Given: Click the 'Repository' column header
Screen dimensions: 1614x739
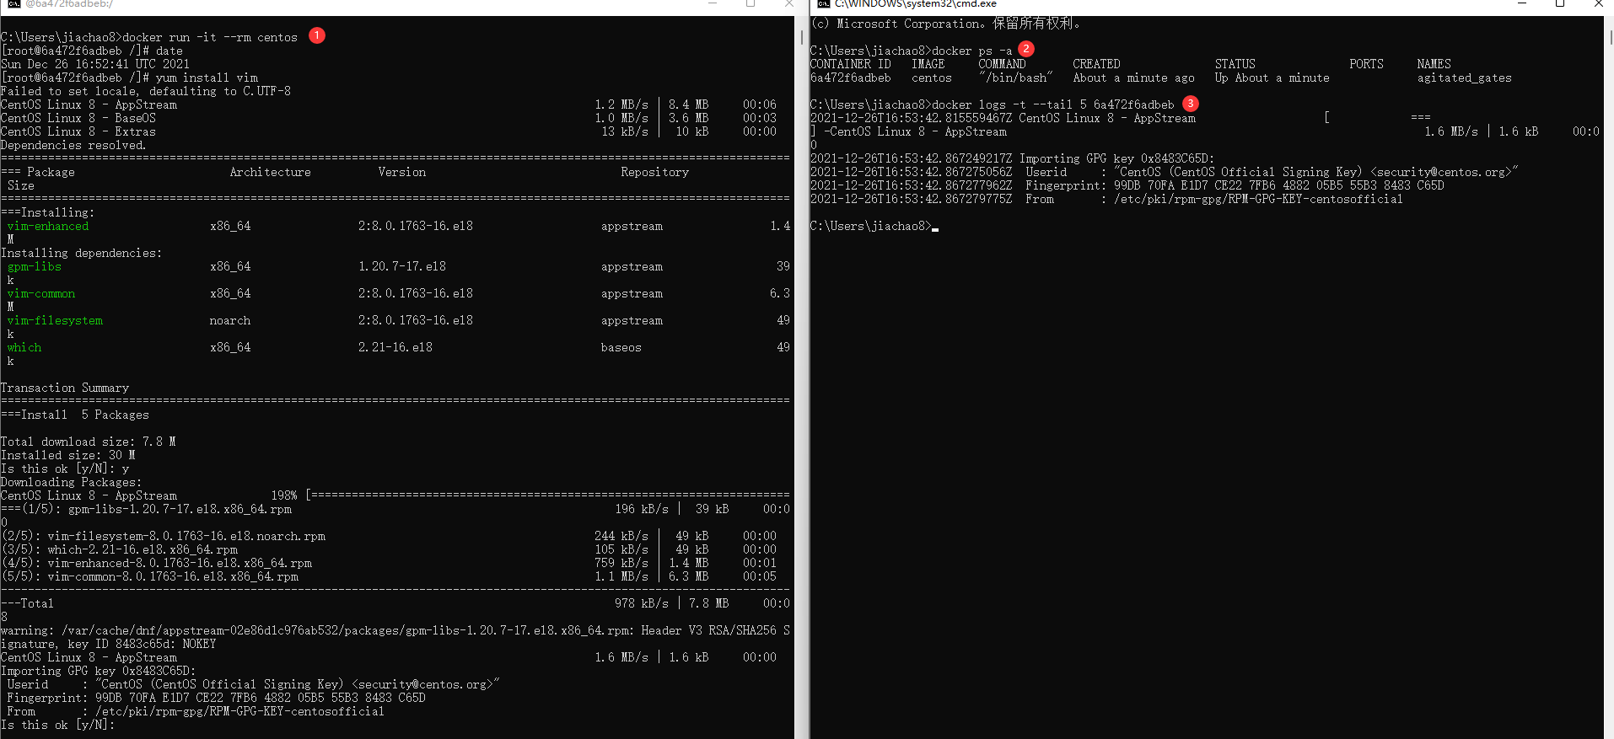Looking at the screenshot, I should [x=655, y=172].
